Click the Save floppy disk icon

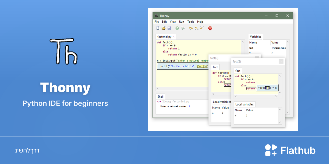point(169,28)
